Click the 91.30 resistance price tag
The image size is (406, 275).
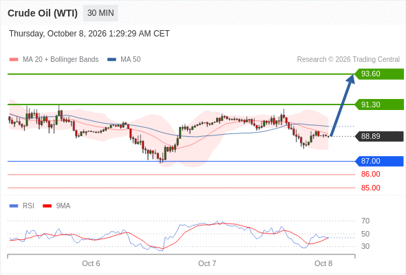click(379, 104)
